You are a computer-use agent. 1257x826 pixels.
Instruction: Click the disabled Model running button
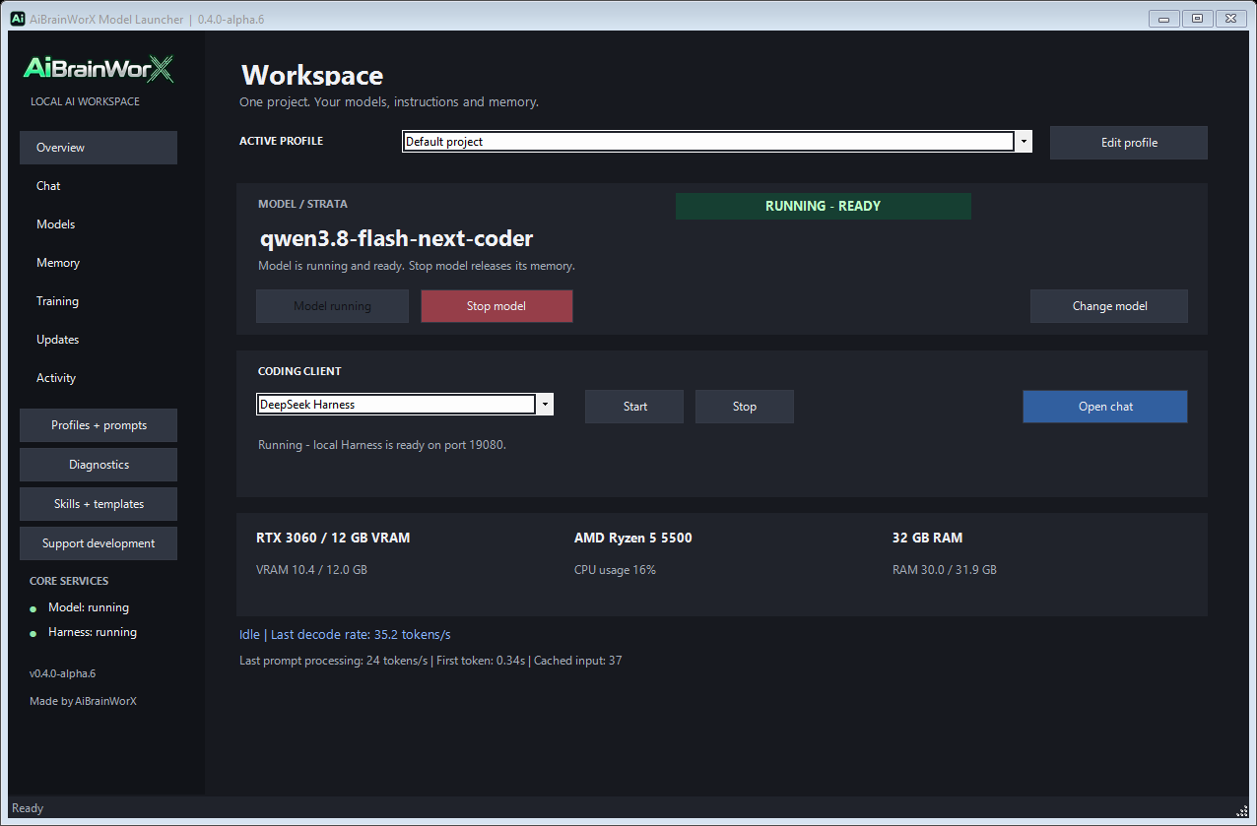332,306
